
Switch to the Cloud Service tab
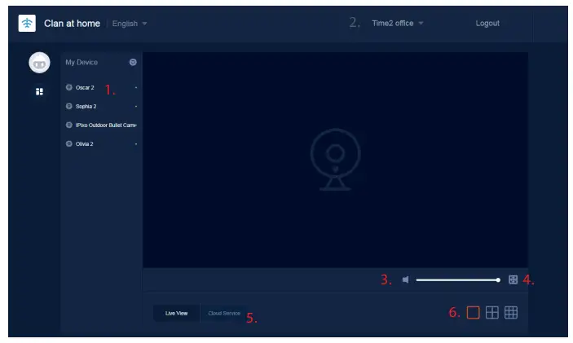click(x=224, y=314)
